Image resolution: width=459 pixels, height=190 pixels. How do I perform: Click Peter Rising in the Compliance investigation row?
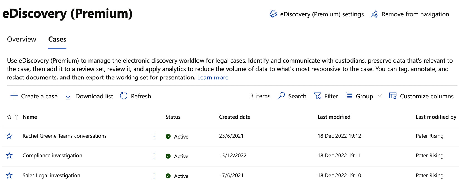(x=430, y=156)
